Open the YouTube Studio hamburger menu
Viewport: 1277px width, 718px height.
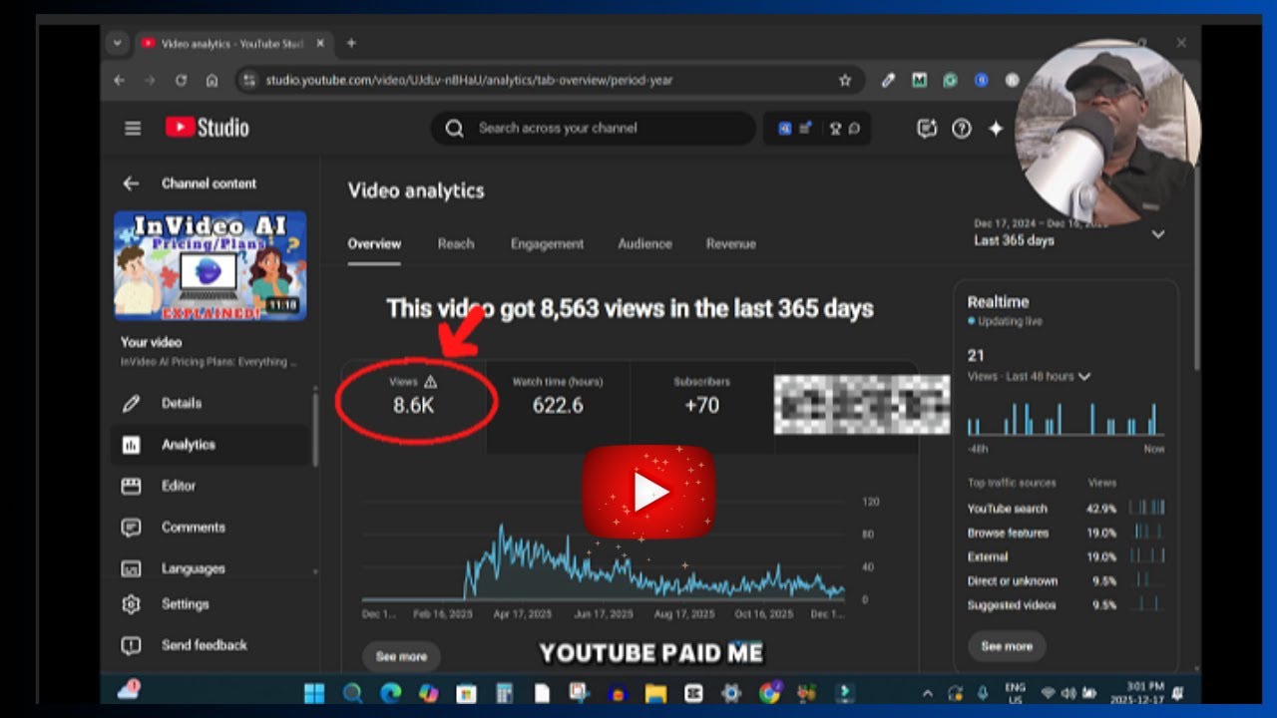(x=133, y=128)
